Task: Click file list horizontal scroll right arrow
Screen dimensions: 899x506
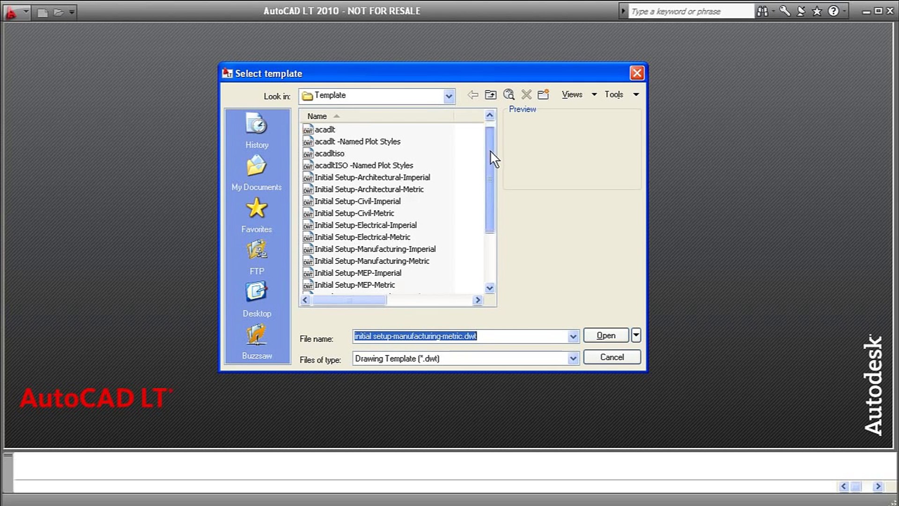Action: click(478, 300)
